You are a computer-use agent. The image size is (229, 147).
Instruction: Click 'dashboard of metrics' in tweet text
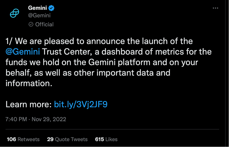coord(142,52)
